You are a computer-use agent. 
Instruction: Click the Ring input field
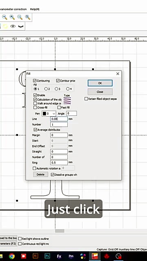pos(59,162)
